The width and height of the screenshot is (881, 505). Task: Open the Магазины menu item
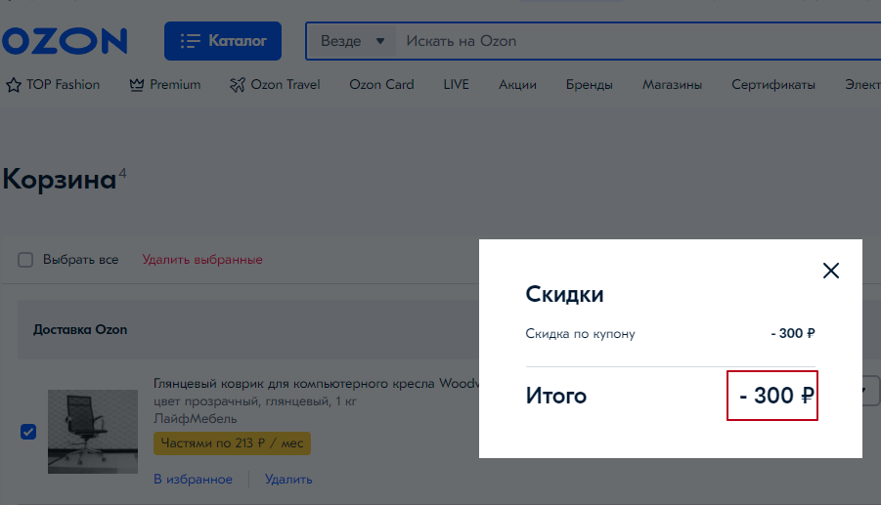tap(672, 85)
